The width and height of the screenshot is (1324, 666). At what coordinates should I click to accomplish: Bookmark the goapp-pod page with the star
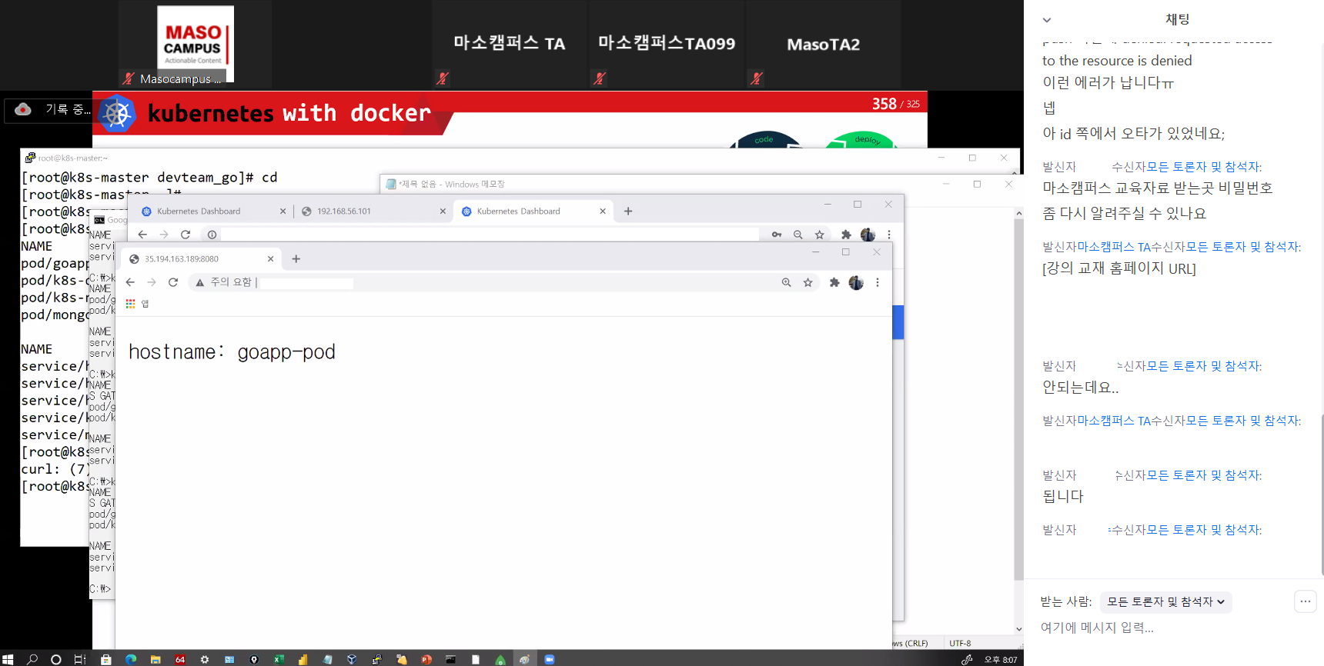pos(807,282)
